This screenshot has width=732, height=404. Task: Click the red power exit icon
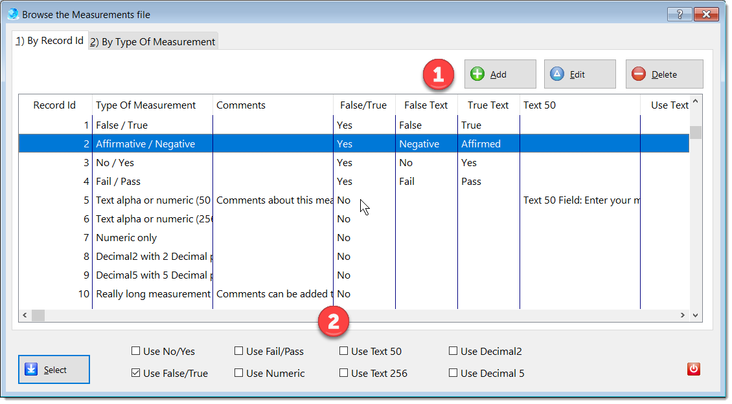coord(694,369)
